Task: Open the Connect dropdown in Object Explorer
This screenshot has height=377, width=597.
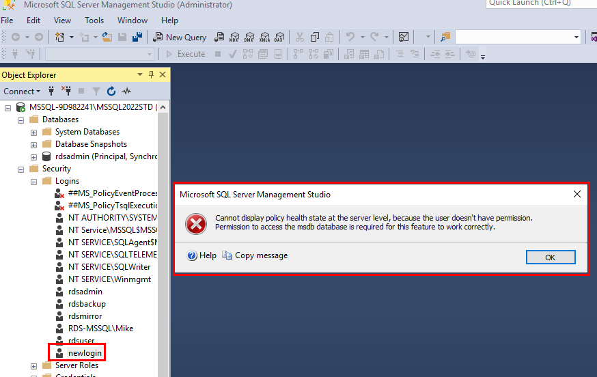Action: [22, 92]
